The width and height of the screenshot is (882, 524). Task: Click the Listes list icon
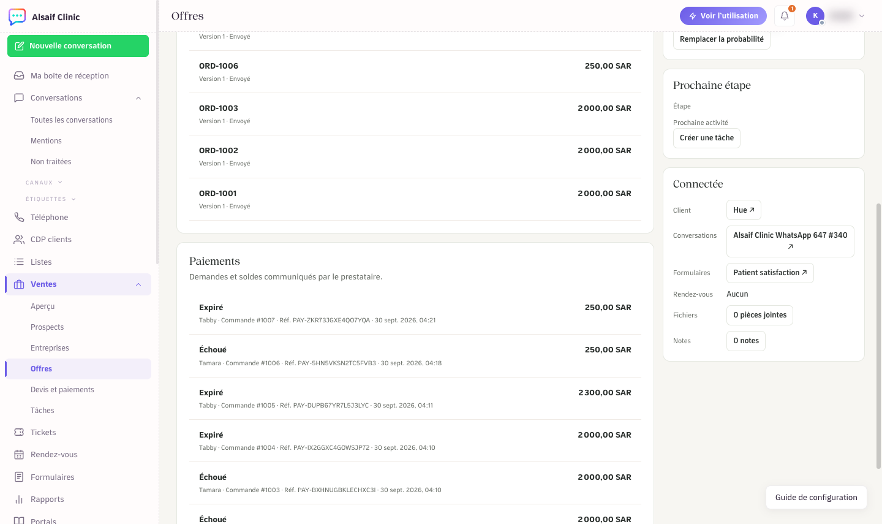pyautogui.click(x=19, y=262)
